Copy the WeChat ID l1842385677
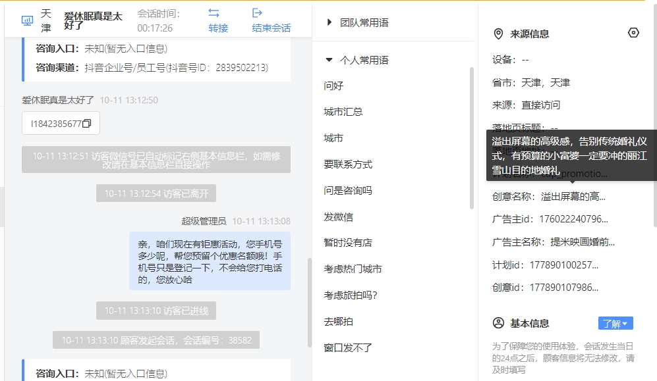Image resolution: width=657 pixels, height=381 pixels. pyautogui.click(x=87, y=123)
